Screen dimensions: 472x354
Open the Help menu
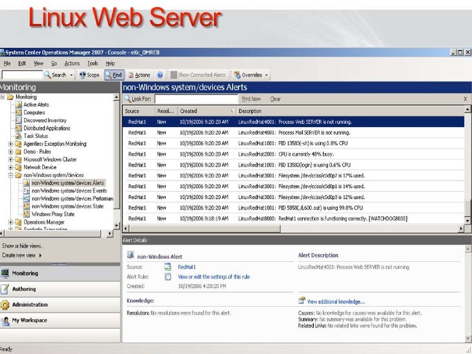point(110,64)
